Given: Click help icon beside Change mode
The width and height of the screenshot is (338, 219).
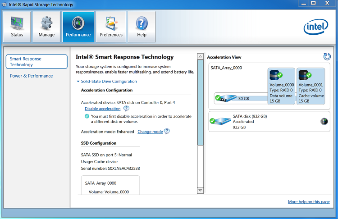Looking at the screenshot, I should [167, 132].
